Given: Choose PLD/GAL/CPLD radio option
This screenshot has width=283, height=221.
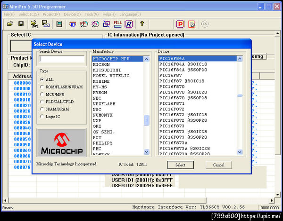Looking at the screenshot, I should [42, 102].
